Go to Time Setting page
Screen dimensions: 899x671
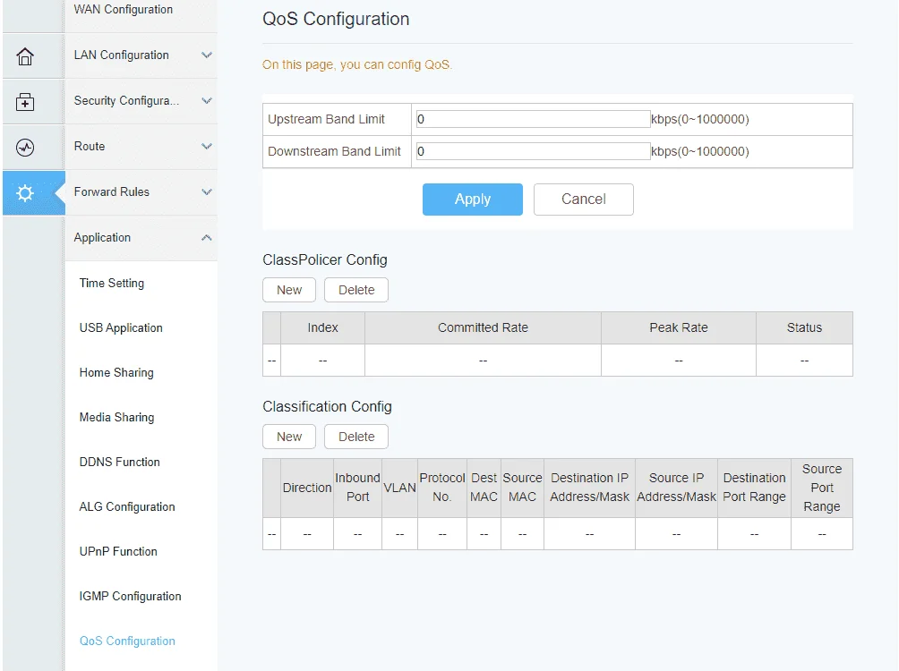point(112,283)
